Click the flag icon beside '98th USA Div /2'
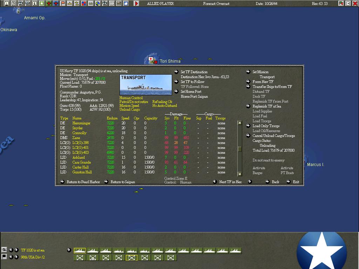359x269 pixels. [x=4, y=257]
